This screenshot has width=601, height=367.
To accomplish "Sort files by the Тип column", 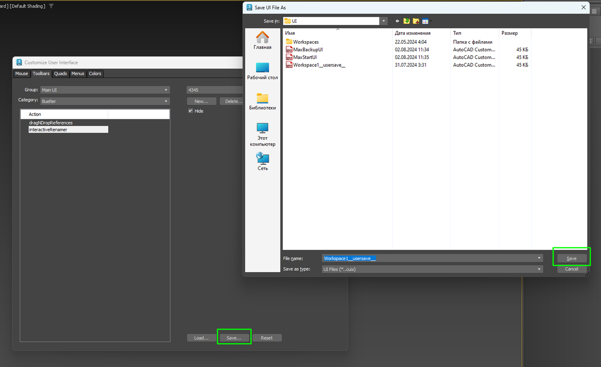I will coord(475,33).
